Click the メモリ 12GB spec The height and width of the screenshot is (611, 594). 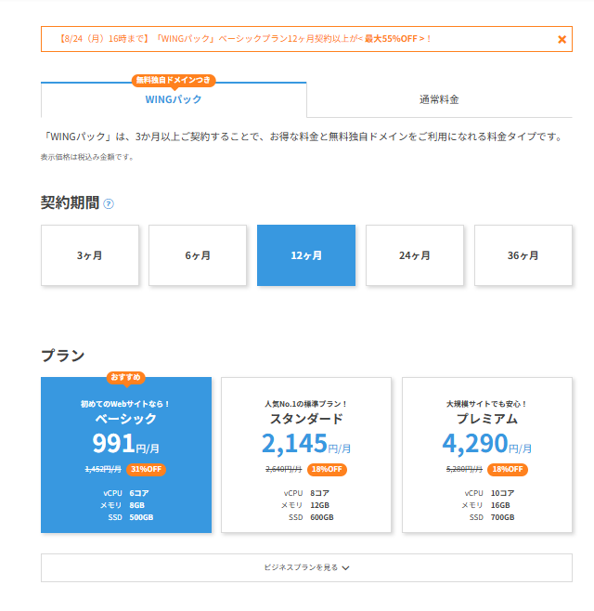coord(305,505)
